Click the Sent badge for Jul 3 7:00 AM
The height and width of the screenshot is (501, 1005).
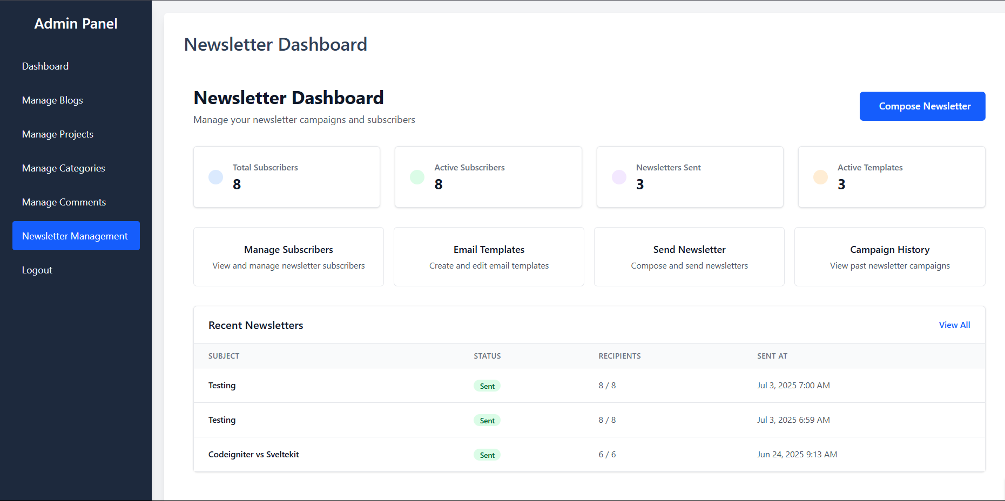coord(487,386)
